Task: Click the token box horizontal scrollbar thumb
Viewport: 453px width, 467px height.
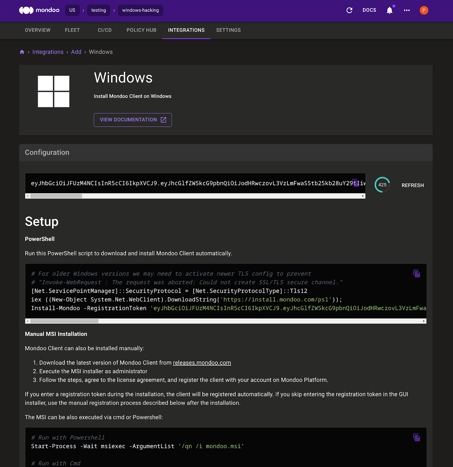Action: 56,196
